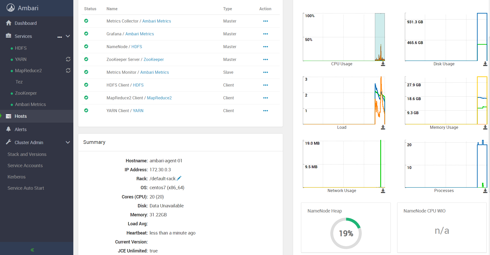Download Load graph data
This screenshot has height=255, width=490.
pyautogui.click(x=383, y=127)
